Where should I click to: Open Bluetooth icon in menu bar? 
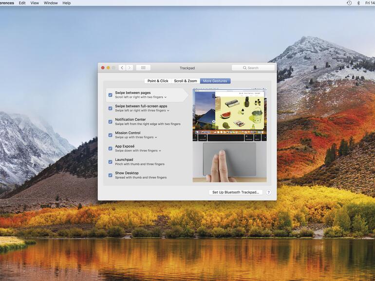(x=358, y=3)
